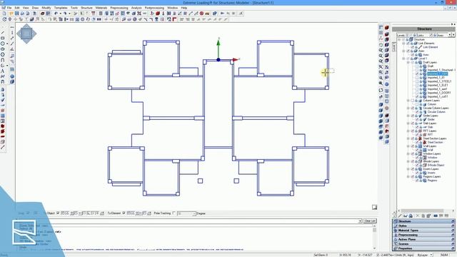Select the rectangle drawing tool in left toolbar

[x=3, y=38]
